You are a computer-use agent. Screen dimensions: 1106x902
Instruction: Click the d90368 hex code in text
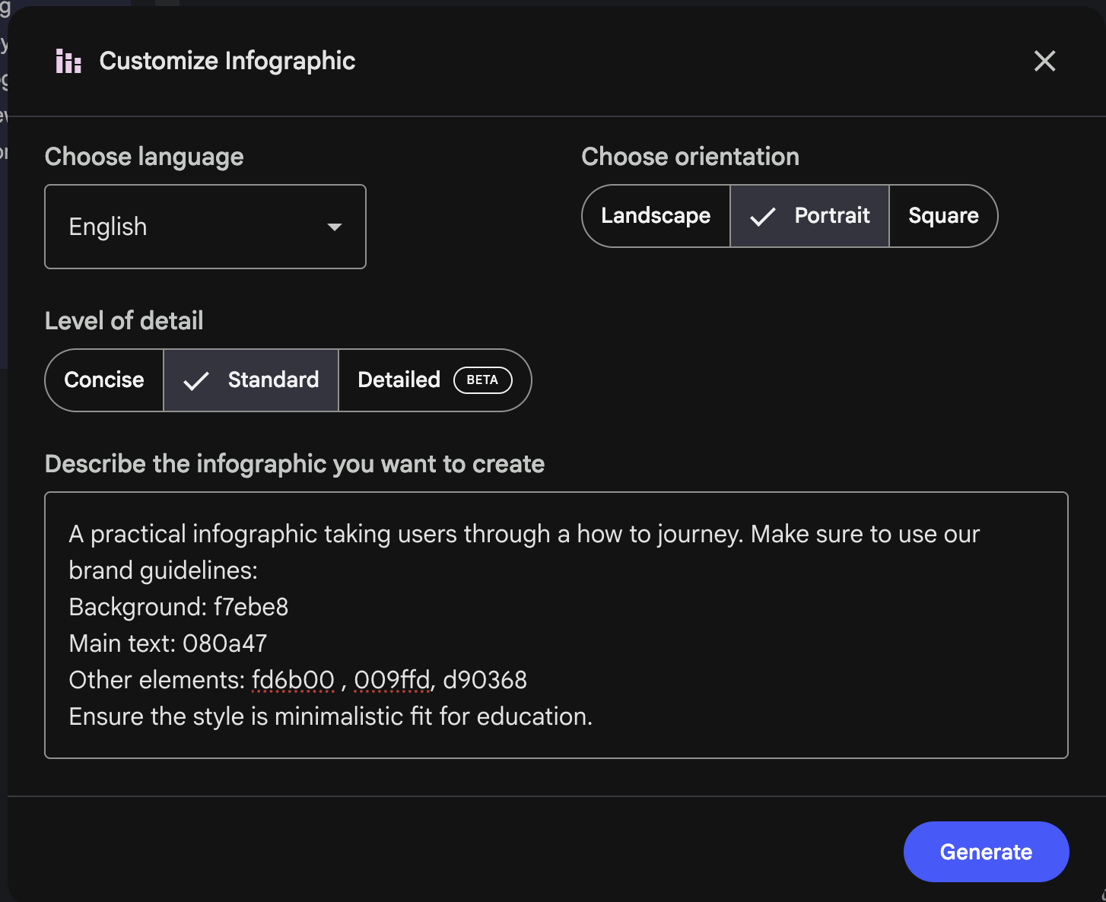point(485,680)
